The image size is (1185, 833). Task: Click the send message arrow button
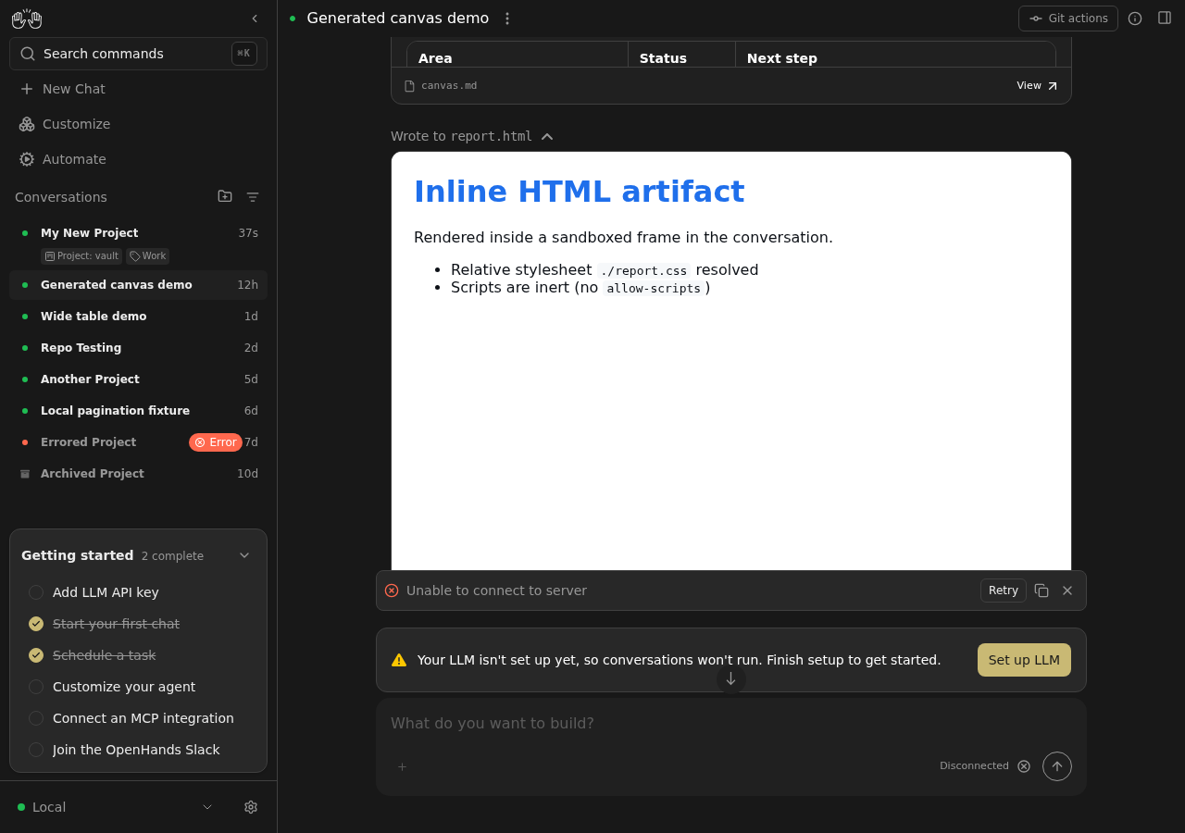[x=1057, y=766]
